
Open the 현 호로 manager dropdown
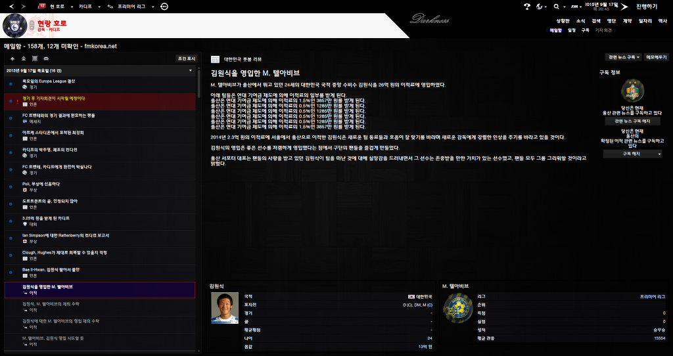tap(61, 7)
